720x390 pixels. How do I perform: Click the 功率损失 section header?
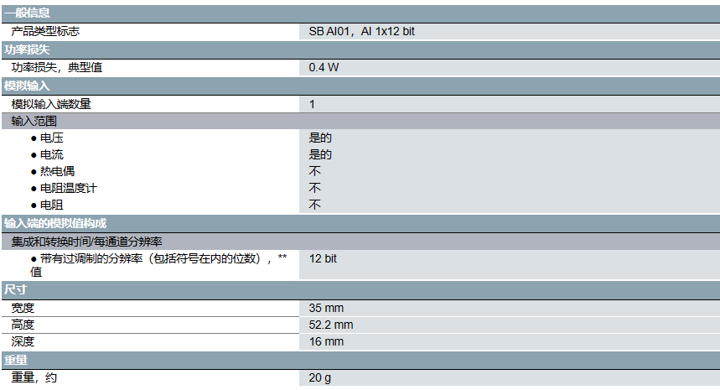tap(27, 49)
